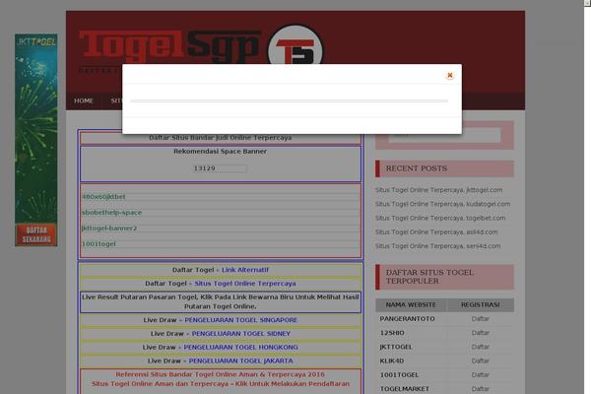591x394 pixels.
Task: Follow the Link Alternatif link
Action: (245, 270)
